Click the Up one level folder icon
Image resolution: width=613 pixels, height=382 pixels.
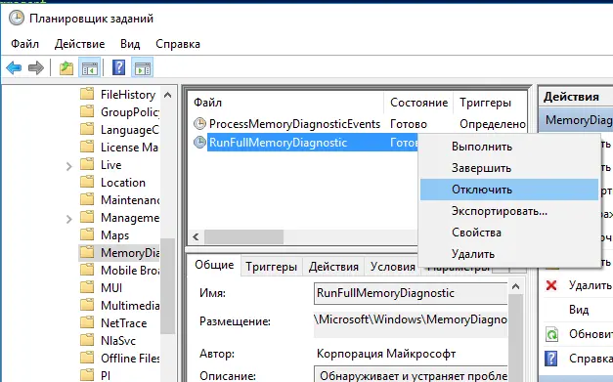pyautogui.click(x=66, y=68)
